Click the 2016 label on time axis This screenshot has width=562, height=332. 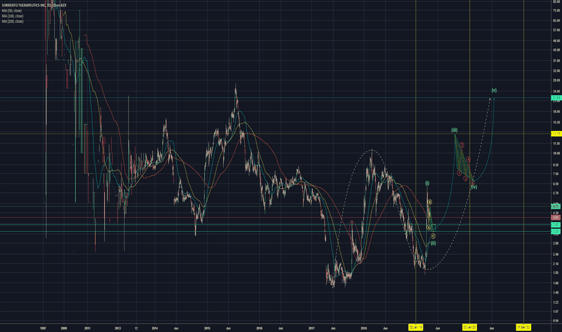pyautogui.click(x=259, y=328)
